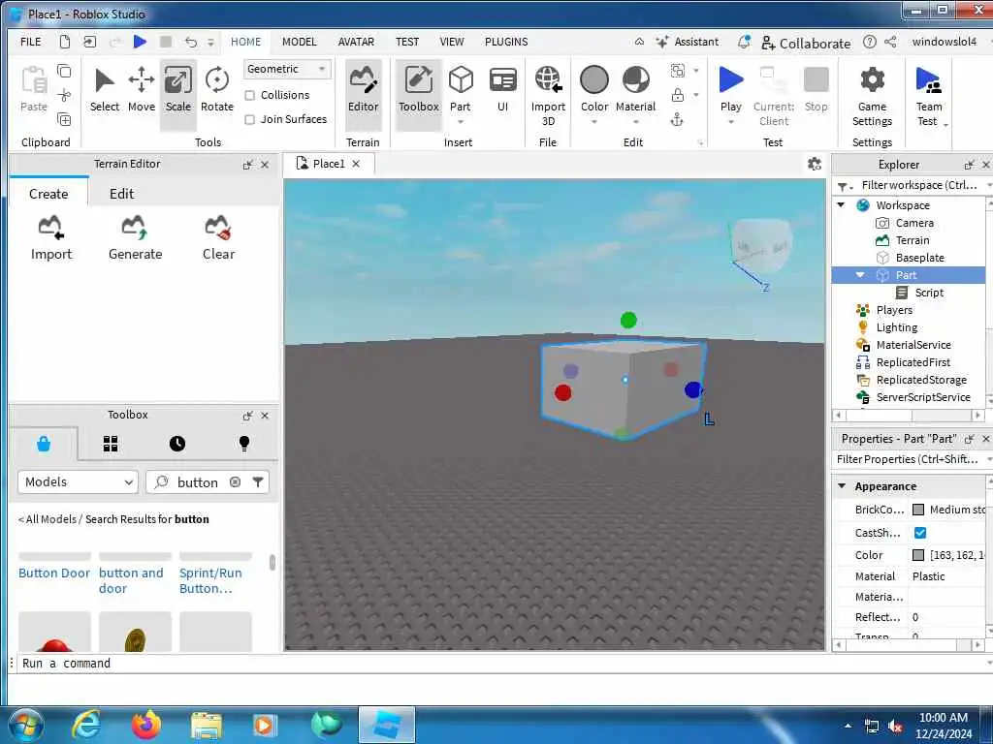Screen dimensions: 993x744
Task: Open the Models category dropdown
Action: coord(78,482)
